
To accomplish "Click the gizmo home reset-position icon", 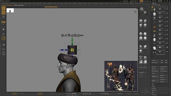I will tap(72, 35).
